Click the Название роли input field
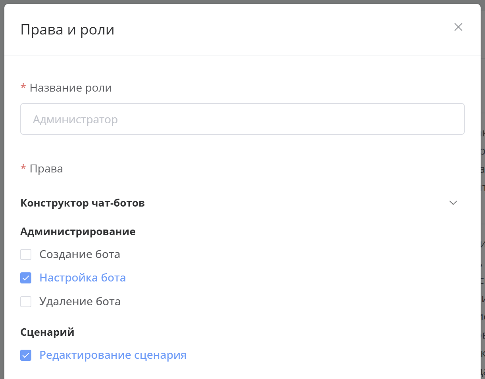 [x=242, y=119]
